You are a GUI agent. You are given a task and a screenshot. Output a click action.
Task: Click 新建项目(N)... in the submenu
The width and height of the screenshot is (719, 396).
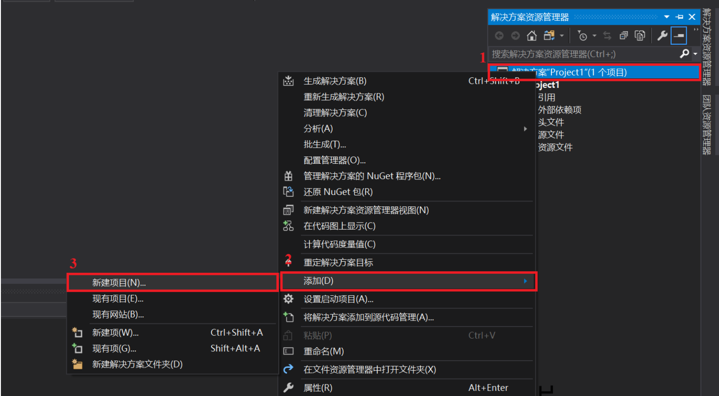pyautogui.click(x=173, y=283)
